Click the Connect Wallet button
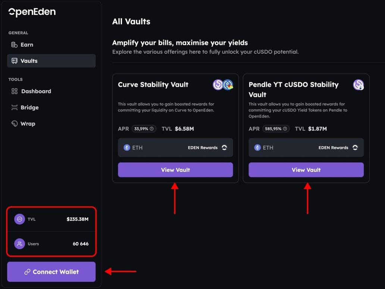This screenshot has width=385, height=289. point(51,272)
